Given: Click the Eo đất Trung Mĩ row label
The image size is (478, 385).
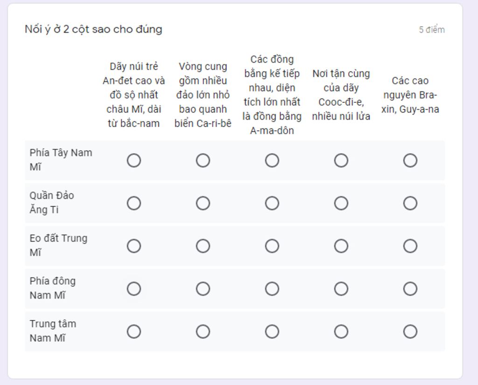Looking at the screenshot, I should point(58,245).
